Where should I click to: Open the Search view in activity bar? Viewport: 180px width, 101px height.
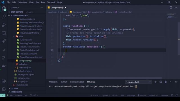[x=4, y=17]
